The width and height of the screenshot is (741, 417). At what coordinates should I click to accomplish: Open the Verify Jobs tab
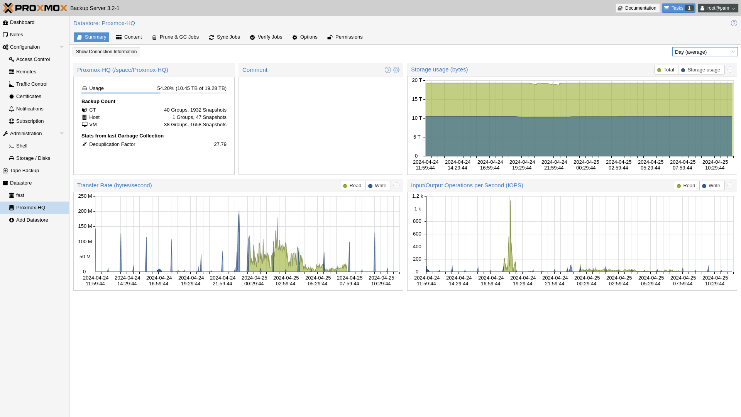[266, 37]
